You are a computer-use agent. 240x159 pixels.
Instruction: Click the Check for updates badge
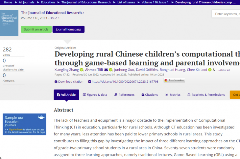pos(174,80)
